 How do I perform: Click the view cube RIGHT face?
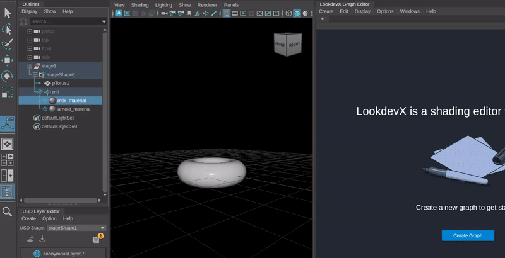[294, 45]
